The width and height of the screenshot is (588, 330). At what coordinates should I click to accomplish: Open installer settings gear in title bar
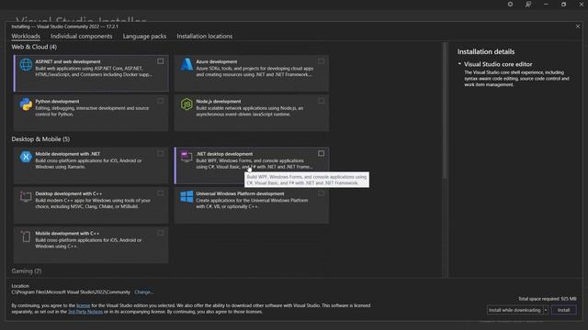click(510, 4)
